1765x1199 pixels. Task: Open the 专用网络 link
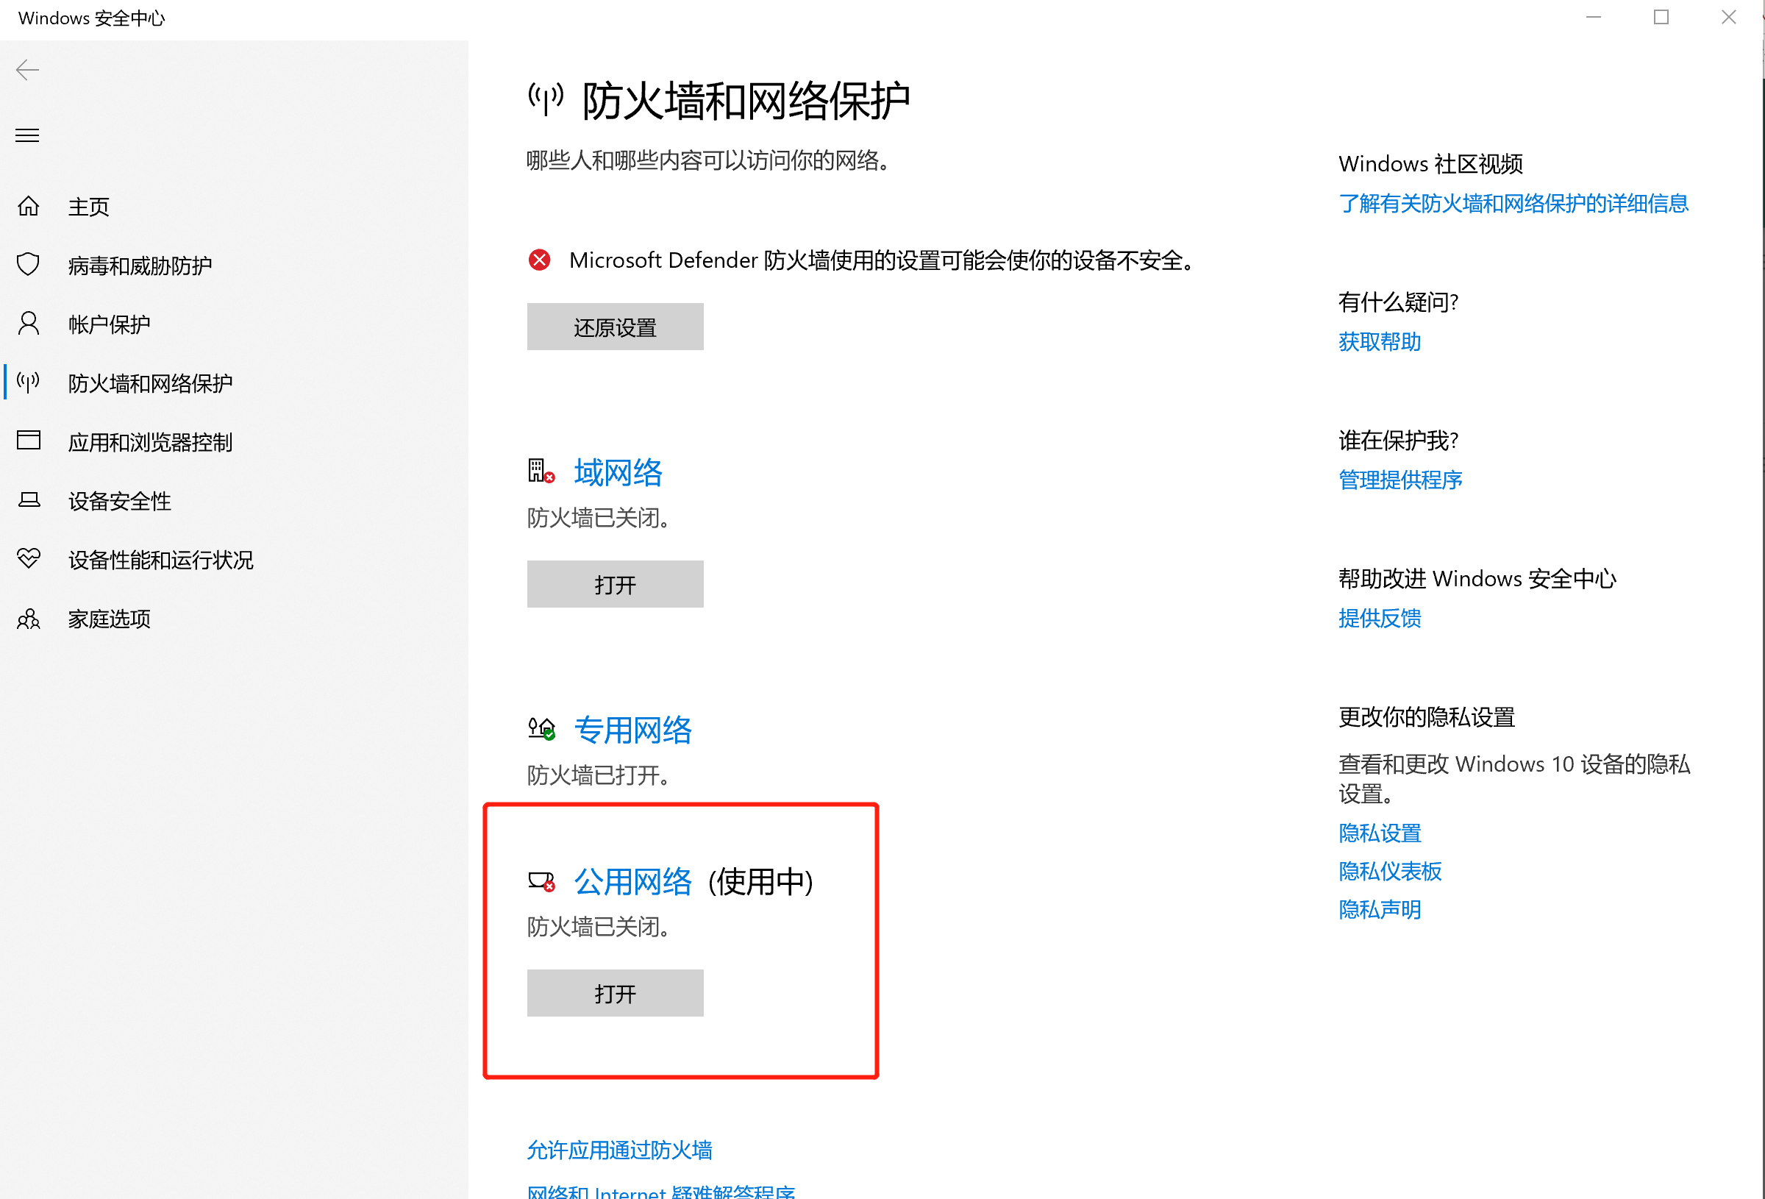[632, 730]
